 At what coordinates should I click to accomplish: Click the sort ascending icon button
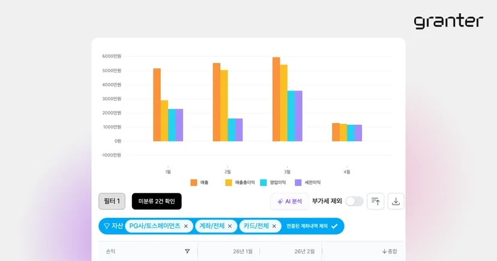pos(376,201)
